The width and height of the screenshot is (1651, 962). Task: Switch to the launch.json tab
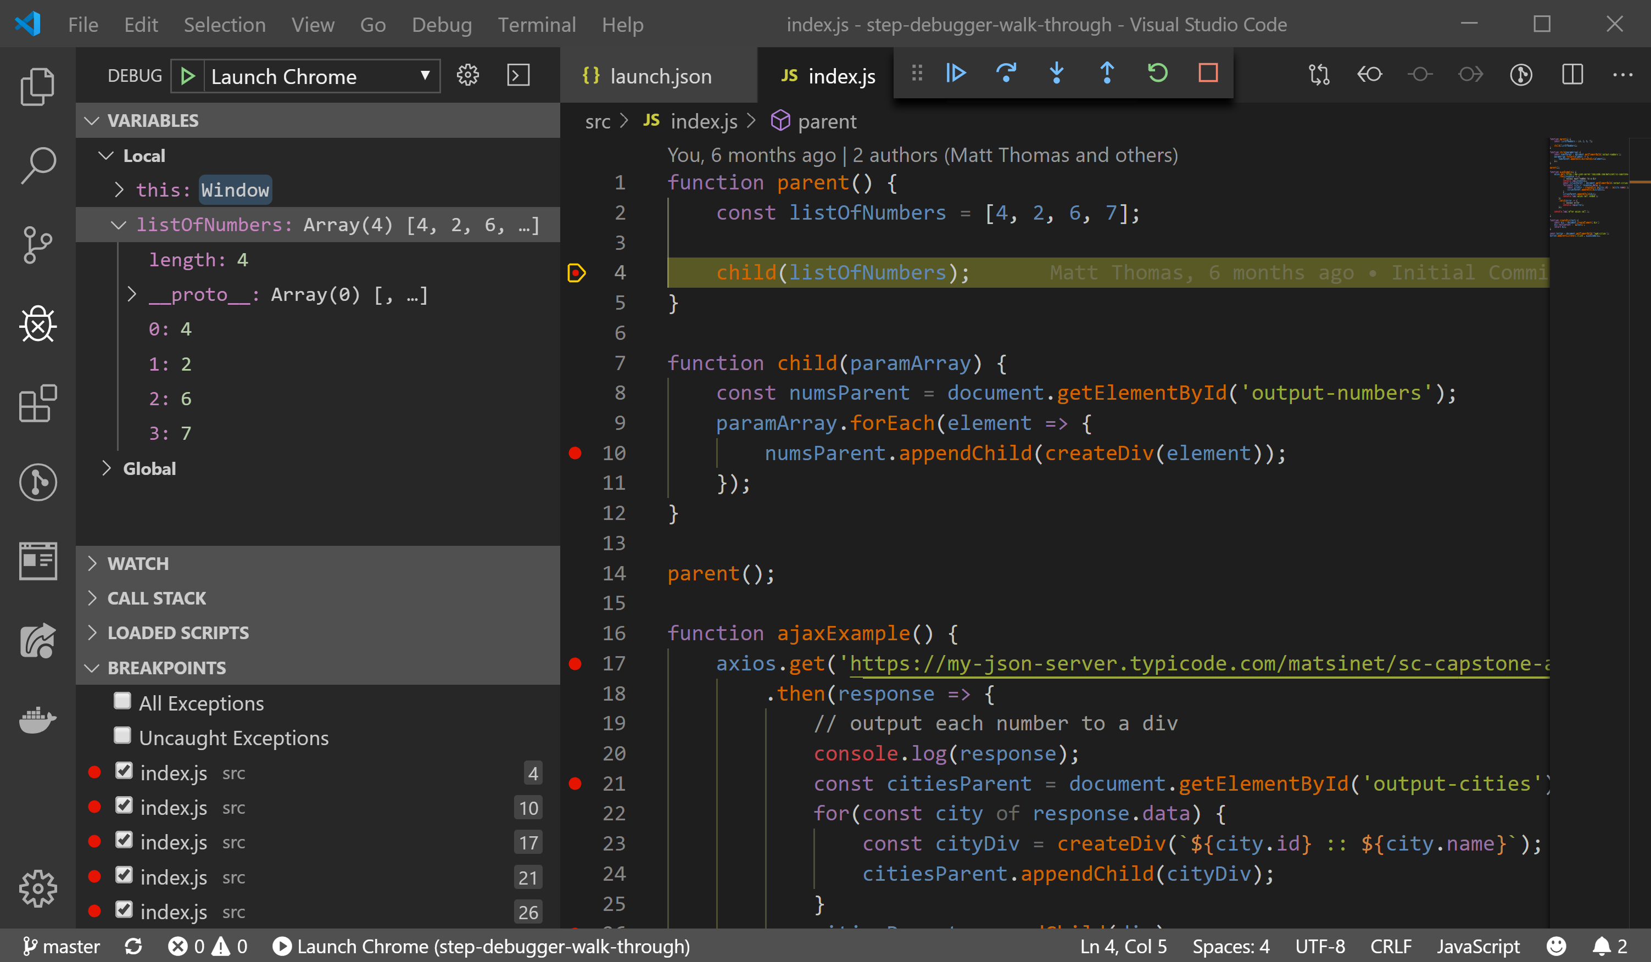coord(659,76)
